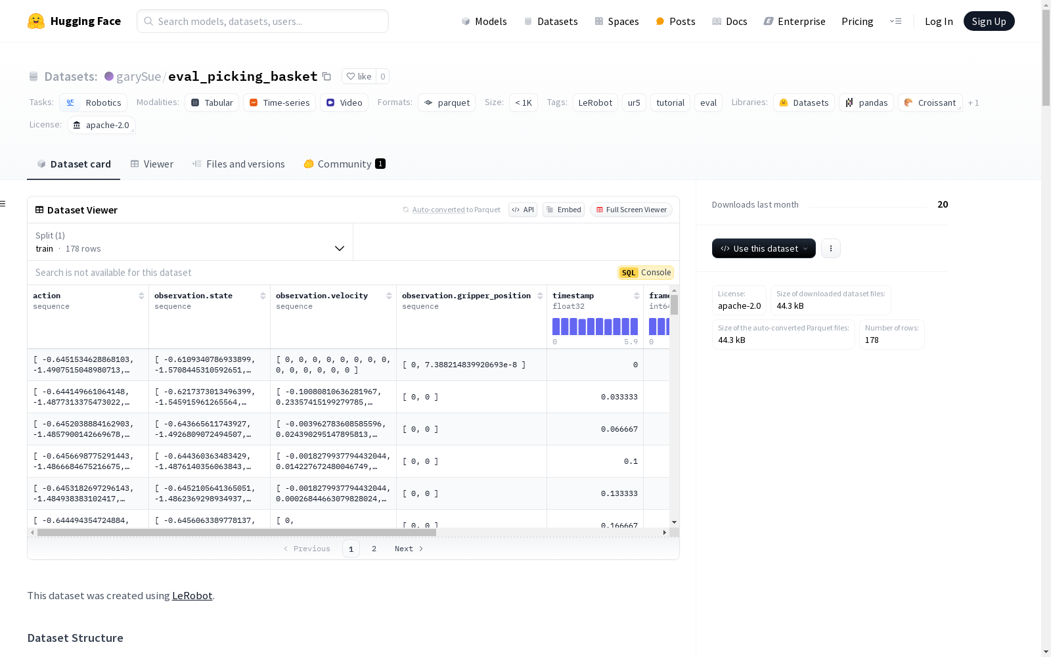This screenshot has width=1051, height=657.
Task: Open more options next to Use this dataset
Action: point(831,248)
